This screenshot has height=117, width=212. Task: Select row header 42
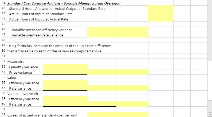(x=3, y=8)
